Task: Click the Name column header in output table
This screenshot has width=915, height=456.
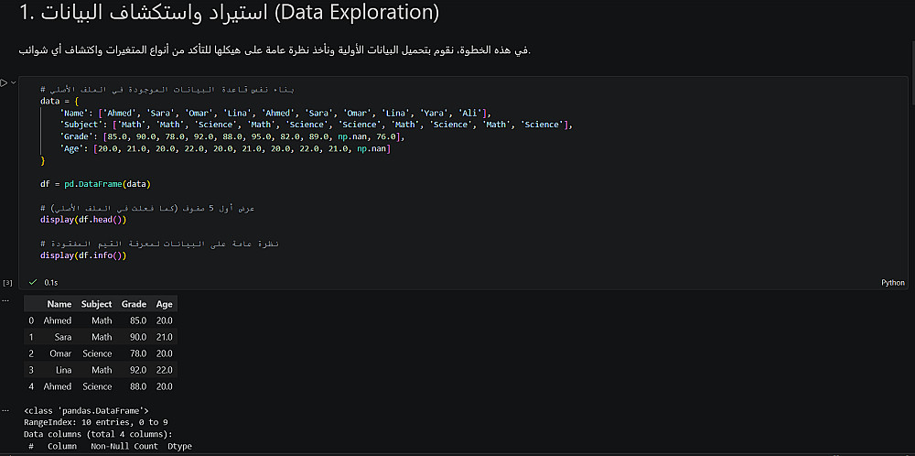Action: 59,304
